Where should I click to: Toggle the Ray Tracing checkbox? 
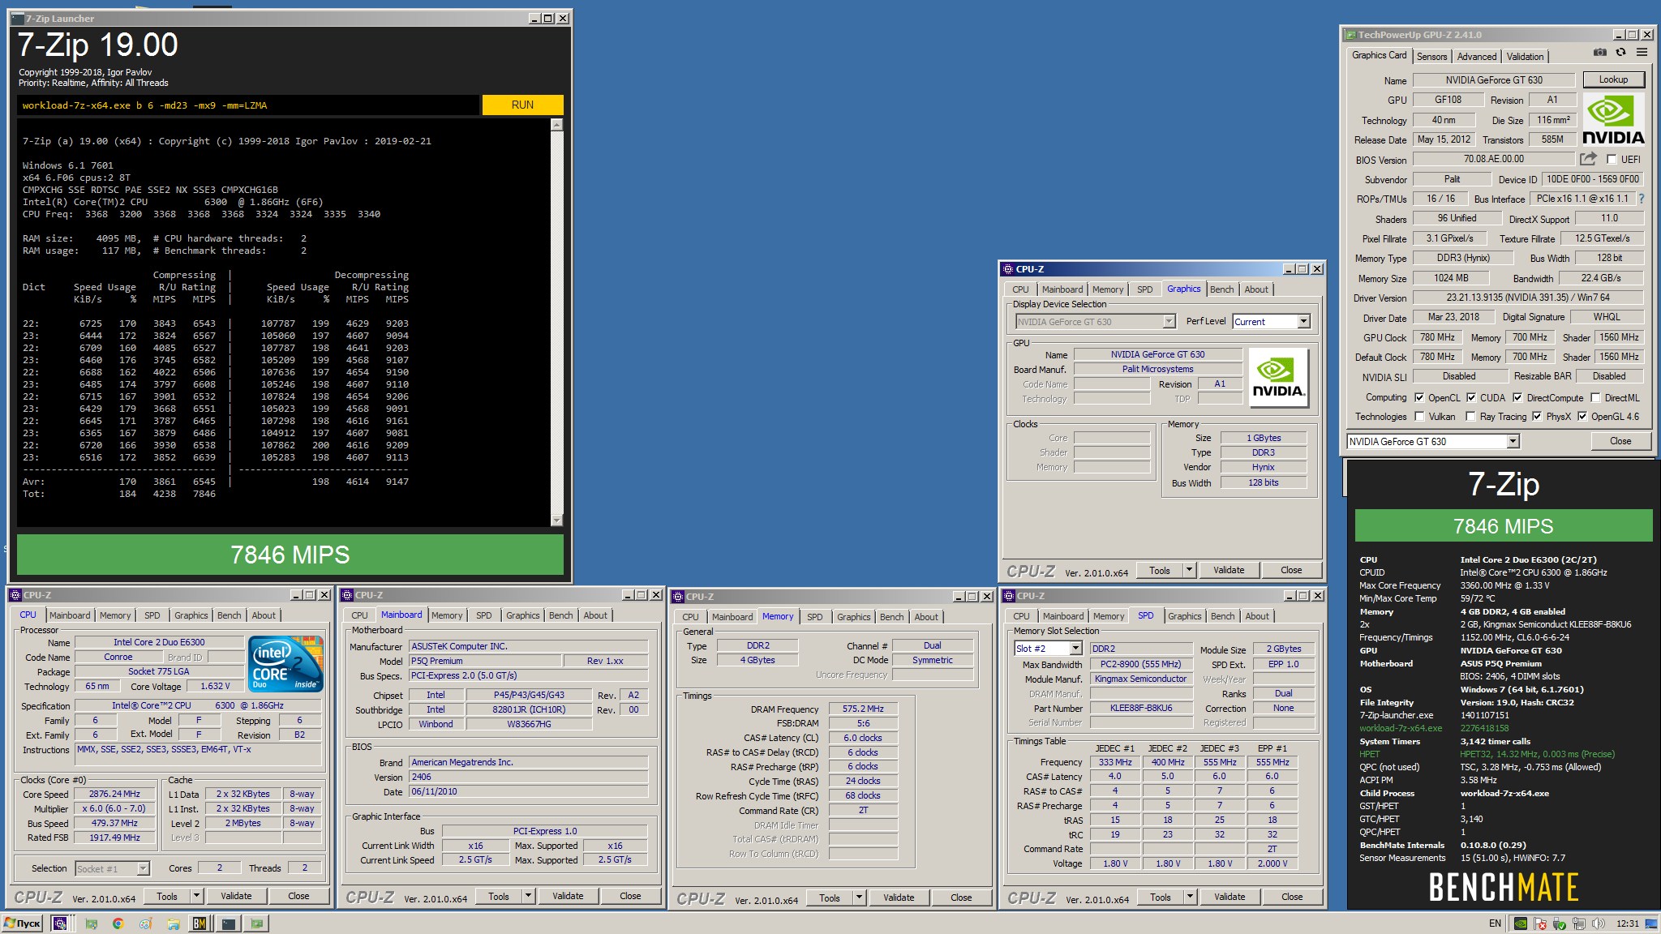1470,417
